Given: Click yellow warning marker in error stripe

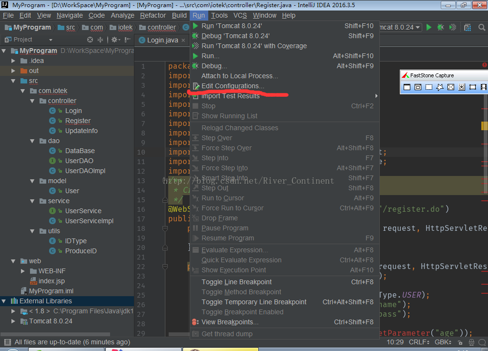Looking at the screenshot, I should click(484, 126).
